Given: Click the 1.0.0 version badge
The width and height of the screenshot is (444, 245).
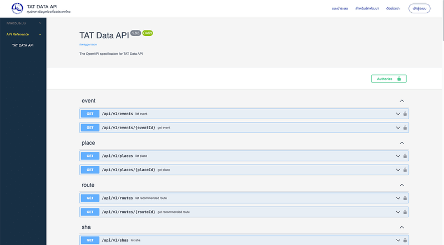Looking at the screenshot, I should 135,33.
